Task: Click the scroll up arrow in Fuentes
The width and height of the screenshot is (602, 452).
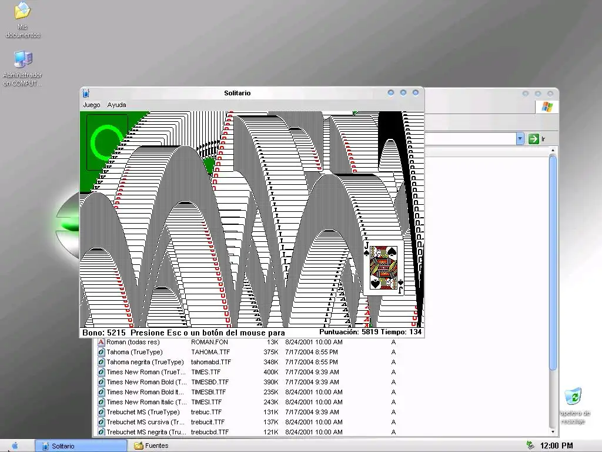Action: [x=553, y=150]
